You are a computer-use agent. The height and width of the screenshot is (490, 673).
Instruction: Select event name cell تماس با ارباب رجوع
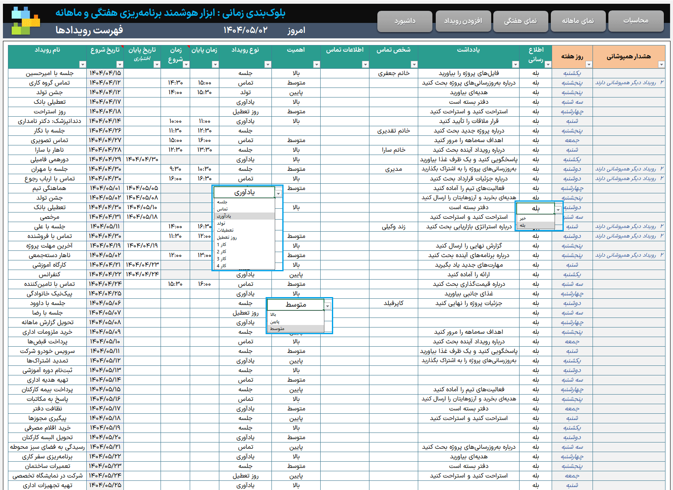click(x=48, y=179)
